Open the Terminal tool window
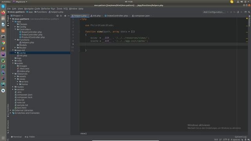Viewport: 251px width, 141px height. pyautogui.click(x=16, y=137)
